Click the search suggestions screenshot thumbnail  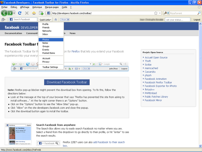tap(18, 134)
